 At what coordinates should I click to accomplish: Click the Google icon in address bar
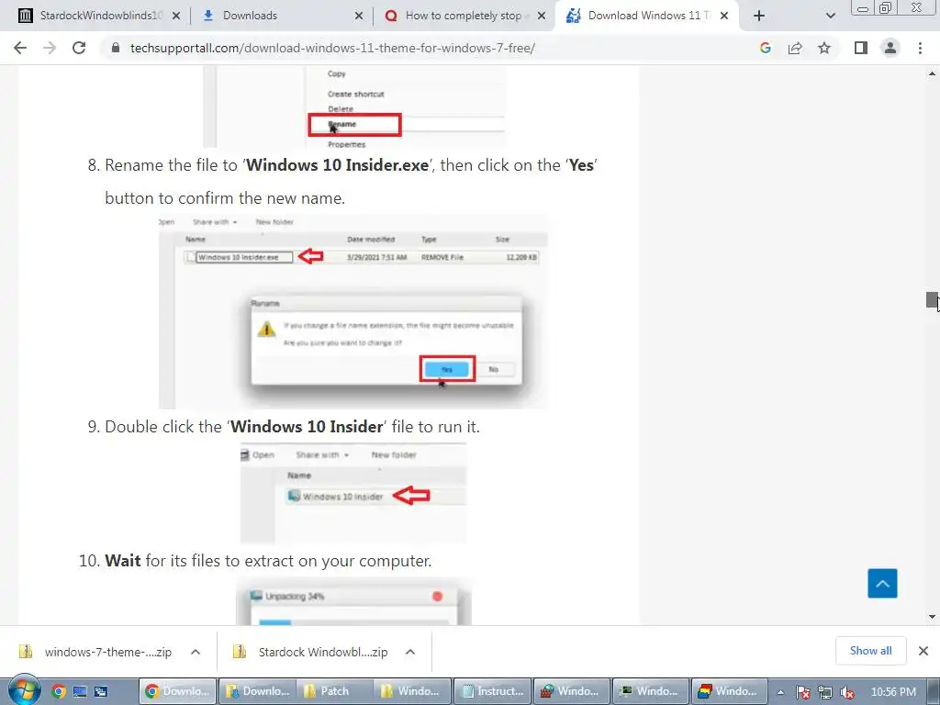click(766, 48)
